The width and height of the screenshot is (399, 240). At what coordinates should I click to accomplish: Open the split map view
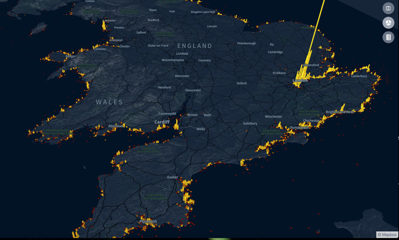(x=388, y=8)
